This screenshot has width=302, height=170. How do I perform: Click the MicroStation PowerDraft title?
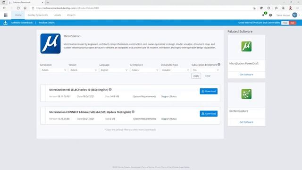243,63
